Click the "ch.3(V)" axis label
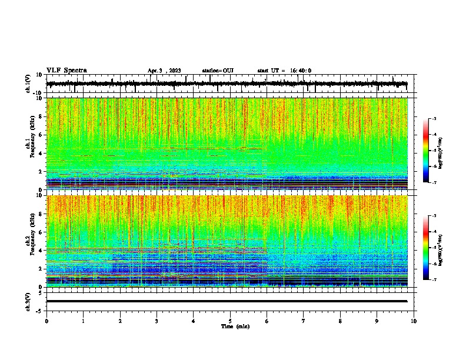Viewport: 466px width, 360px height. (28, 302)
